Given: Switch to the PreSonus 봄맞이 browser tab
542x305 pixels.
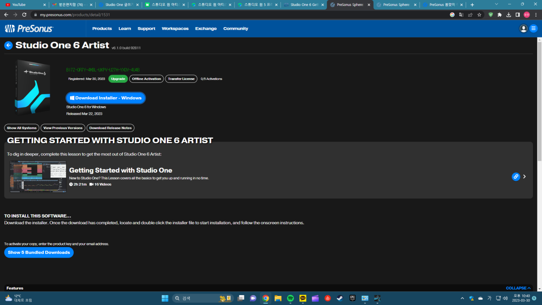Looking at the screenshot, I should [x=443, y=5].
